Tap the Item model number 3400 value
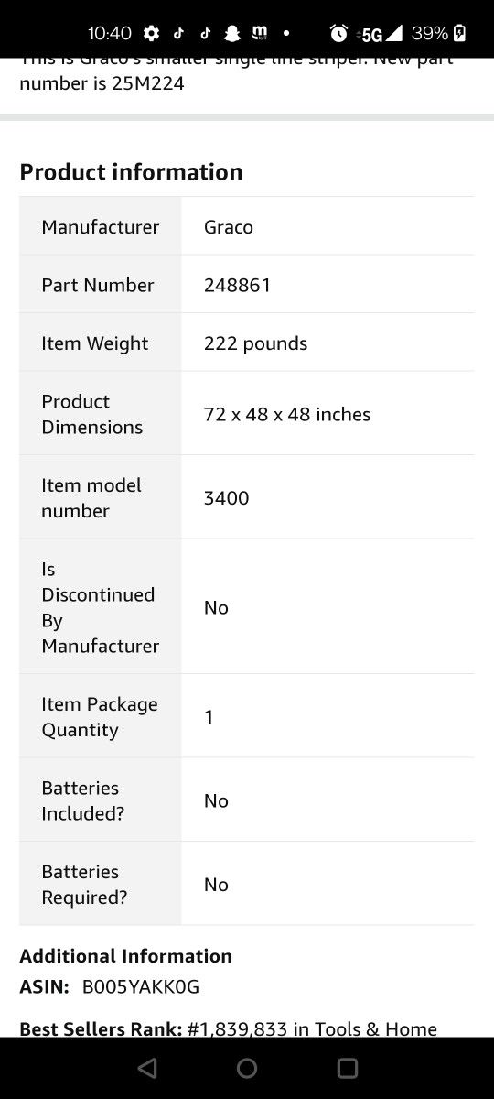Screen dimensions: 494x1099 point(226,498)
